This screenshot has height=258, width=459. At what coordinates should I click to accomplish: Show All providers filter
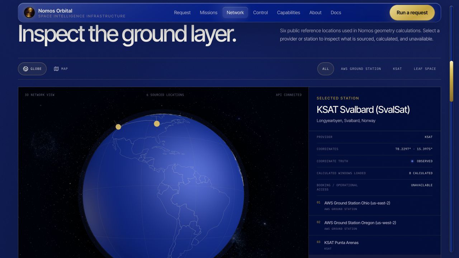click(326, 69)
